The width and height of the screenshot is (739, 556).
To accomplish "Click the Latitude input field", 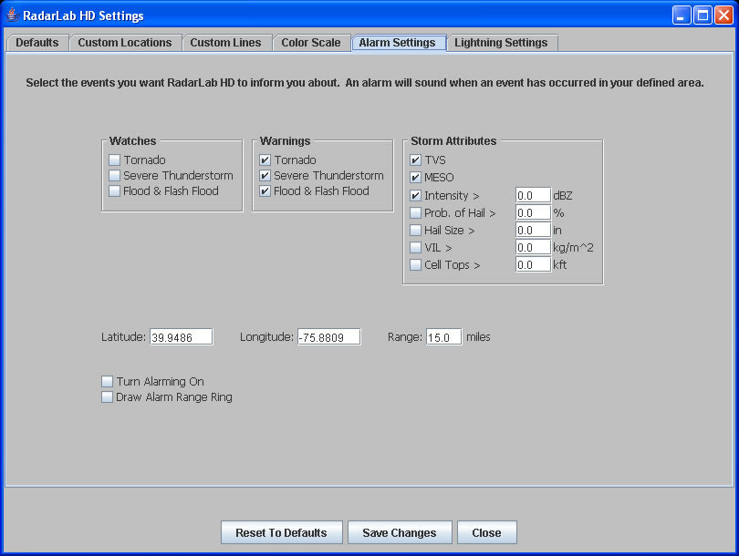I will [x=182, y=337].
